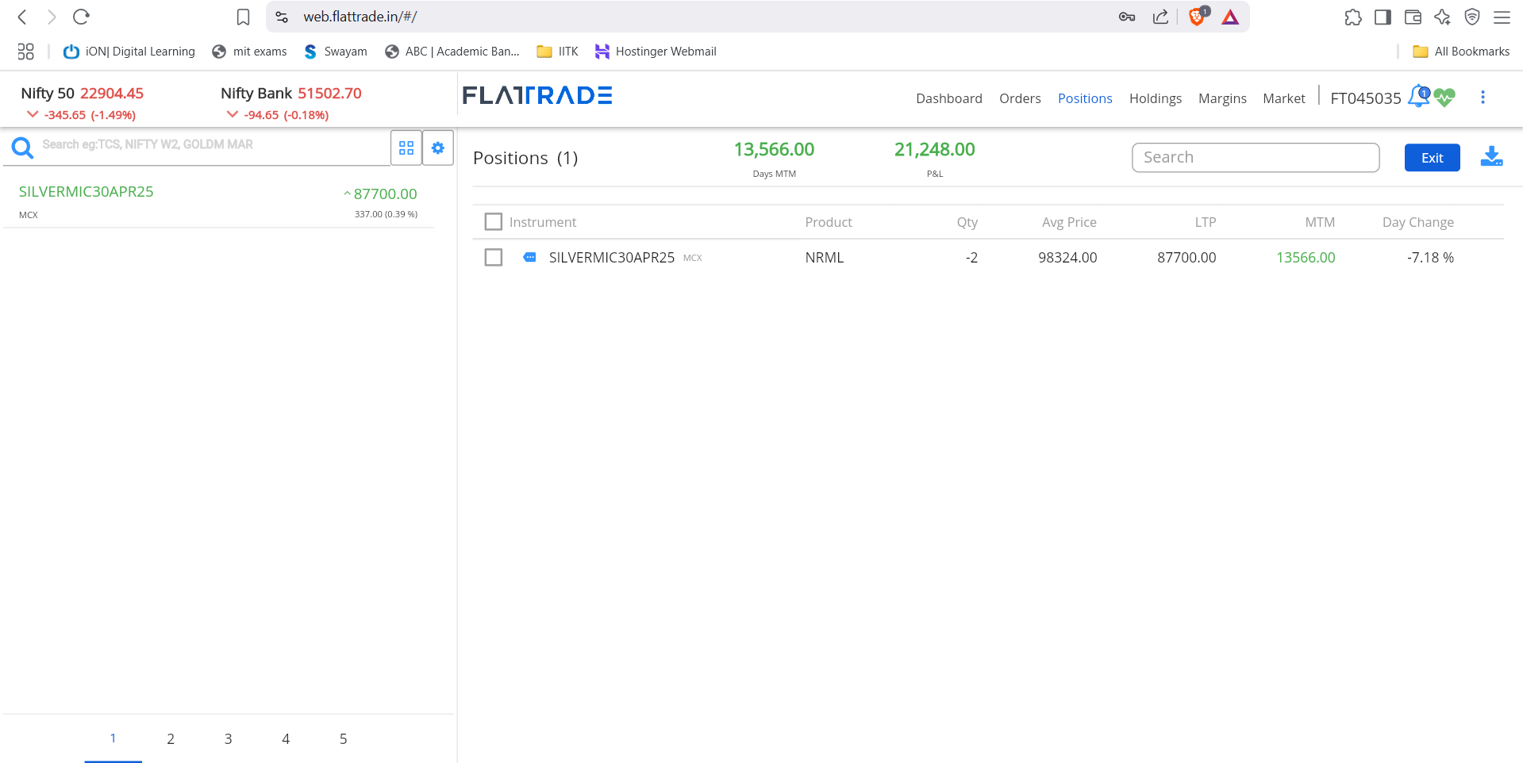
Task: Download positions using the download icon
Action: click(x=1491, y=157)
